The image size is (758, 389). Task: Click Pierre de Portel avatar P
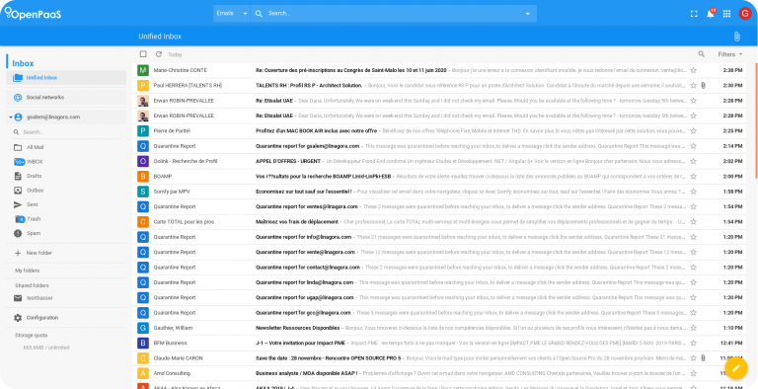coord(142,131)
